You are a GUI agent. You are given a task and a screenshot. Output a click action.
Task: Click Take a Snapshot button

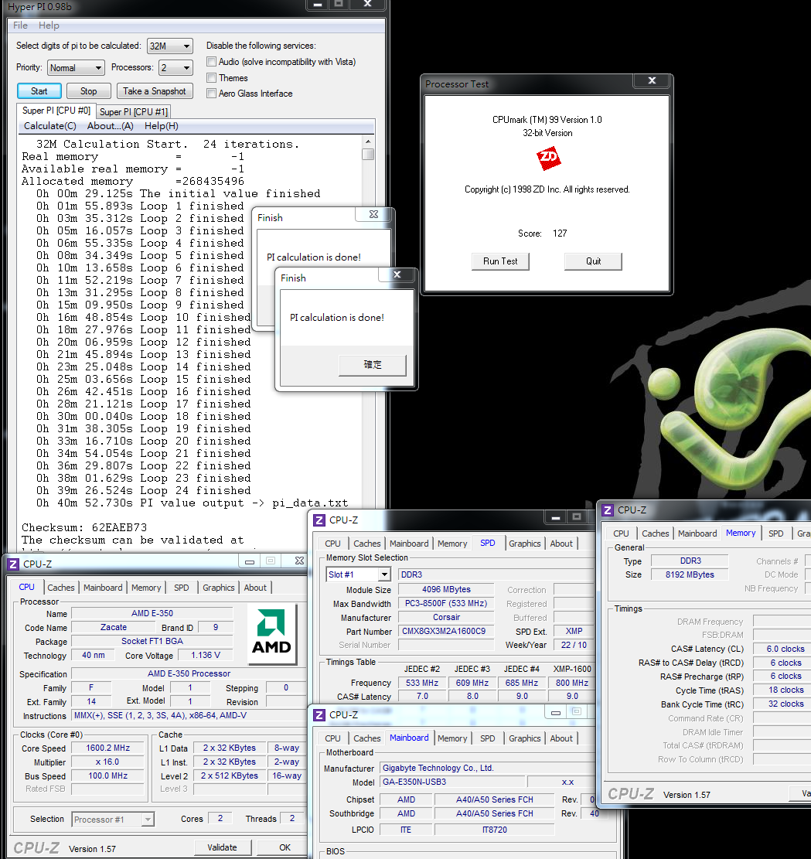(x=154, y=91)
